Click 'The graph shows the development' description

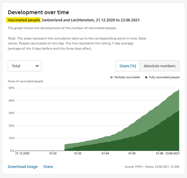point(62,28)
